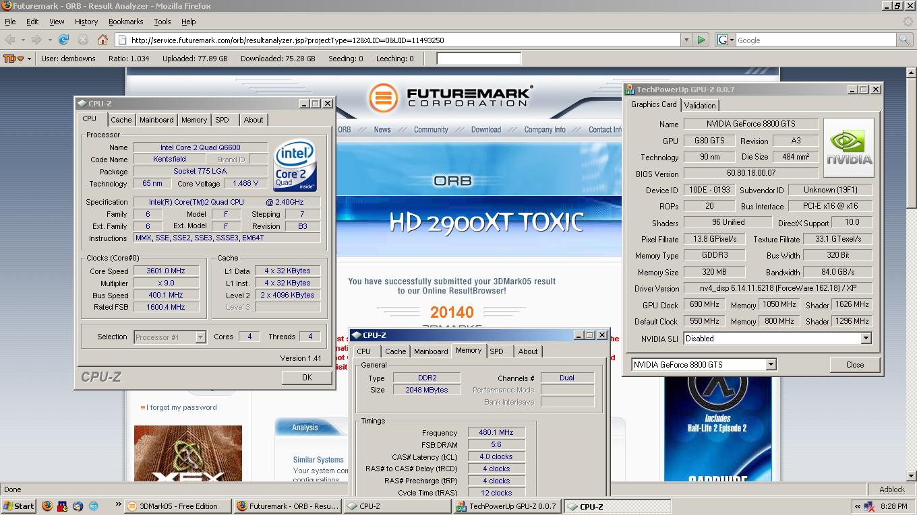Open the Community link on Futuremark page
The width and height of the screenshot is (917, 515).
tap(431, 130)
